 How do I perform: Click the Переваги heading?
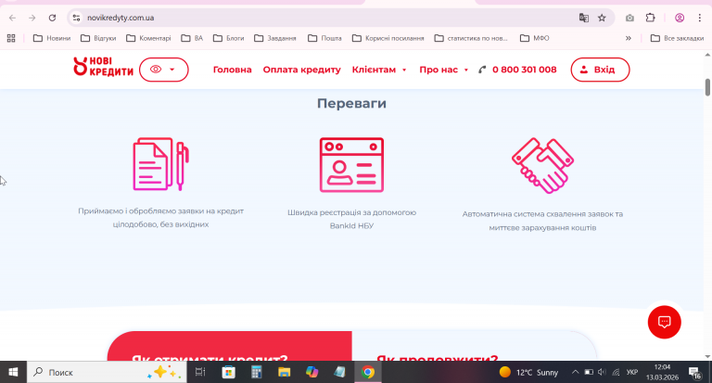[x=351, y=104]
